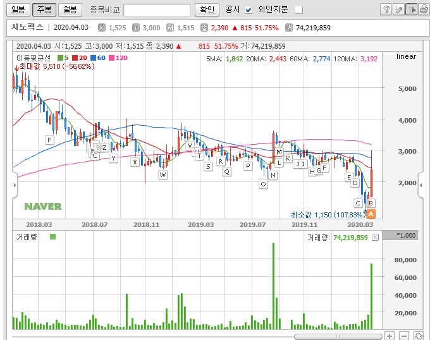Open disclosure marker Q
The height and width of the screenshot is (340, 430).
pyautogui.click(x=226, y=172)
